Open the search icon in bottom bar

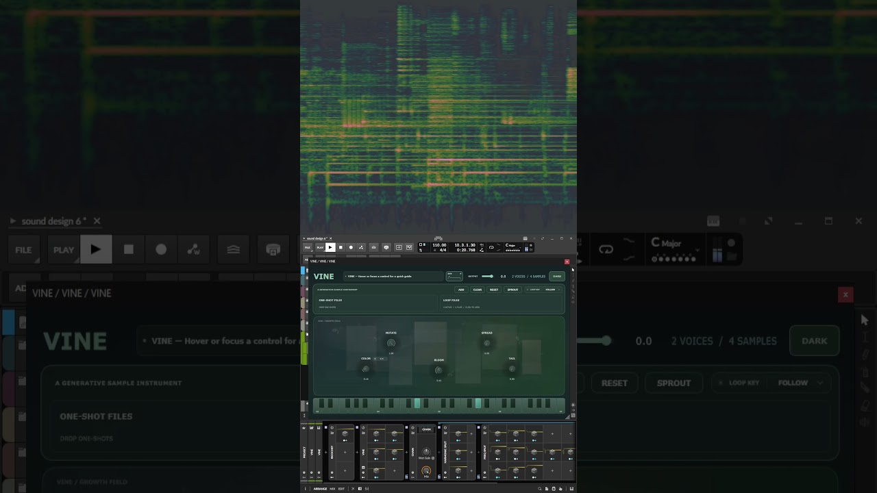[539, 489]
